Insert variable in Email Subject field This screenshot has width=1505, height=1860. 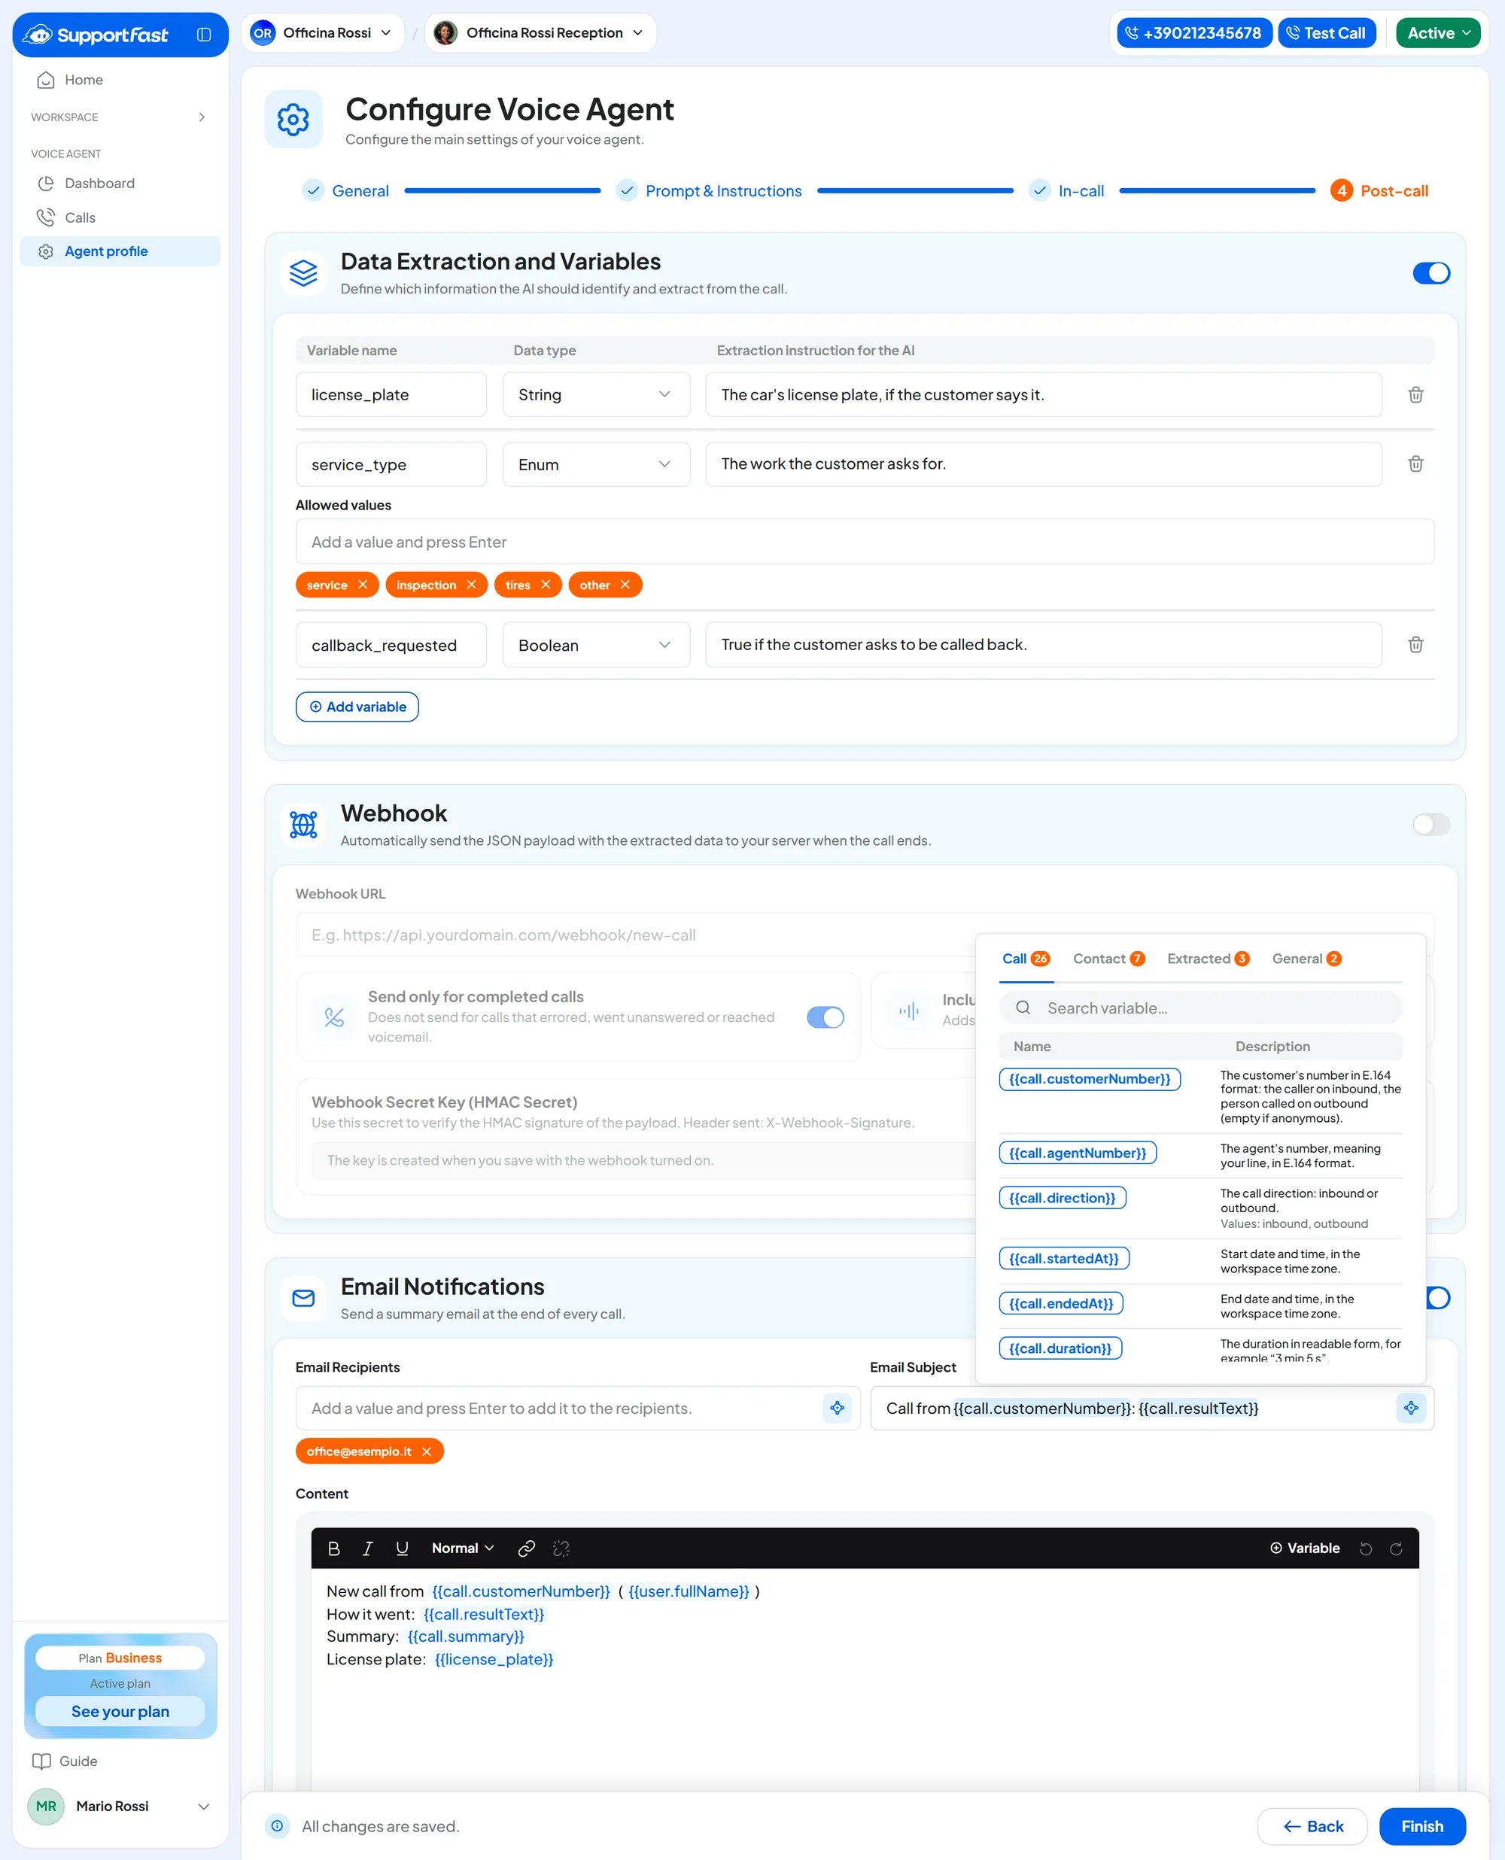(x=1410, y=1409)
